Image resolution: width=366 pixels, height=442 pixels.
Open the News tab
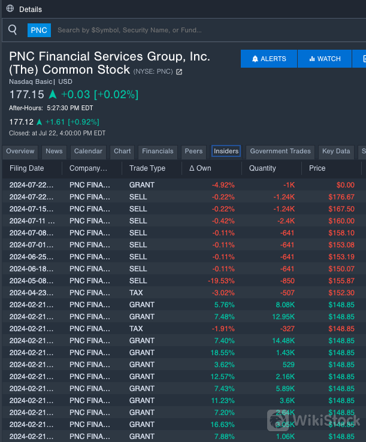coord(54,152)
